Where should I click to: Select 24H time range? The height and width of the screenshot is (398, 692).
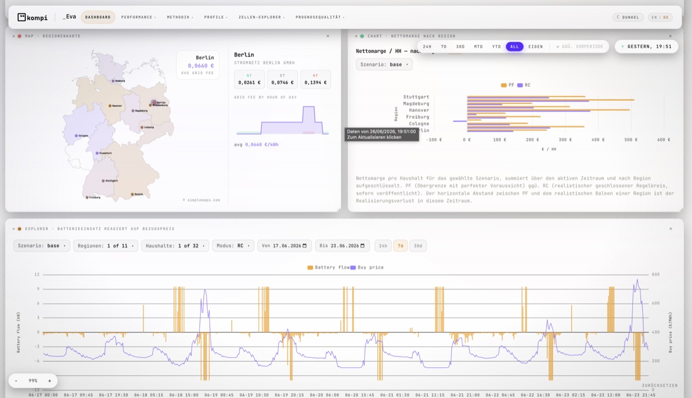coord(427,47)
